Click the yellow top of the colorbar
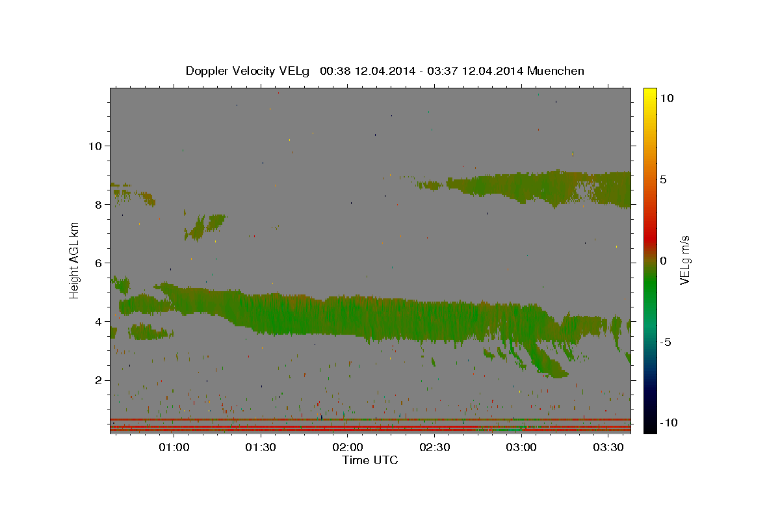The image size is (780, 520). coord(650,94)
